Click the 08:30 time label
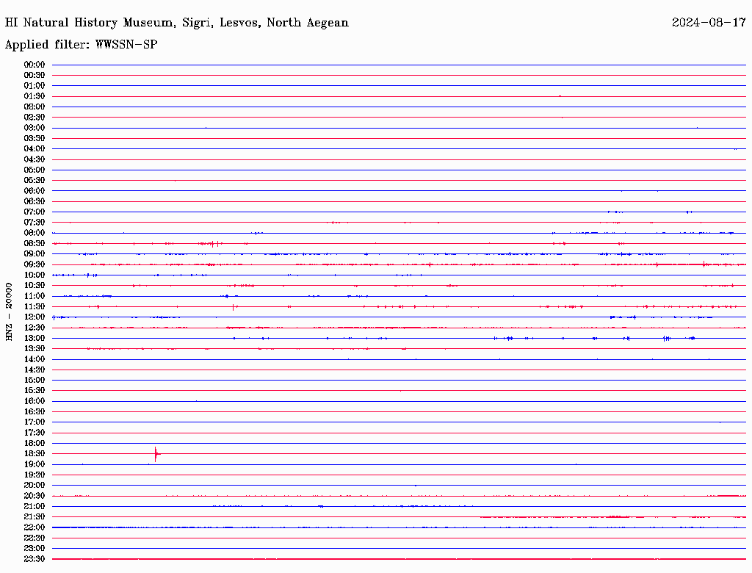 pos(35,244)
